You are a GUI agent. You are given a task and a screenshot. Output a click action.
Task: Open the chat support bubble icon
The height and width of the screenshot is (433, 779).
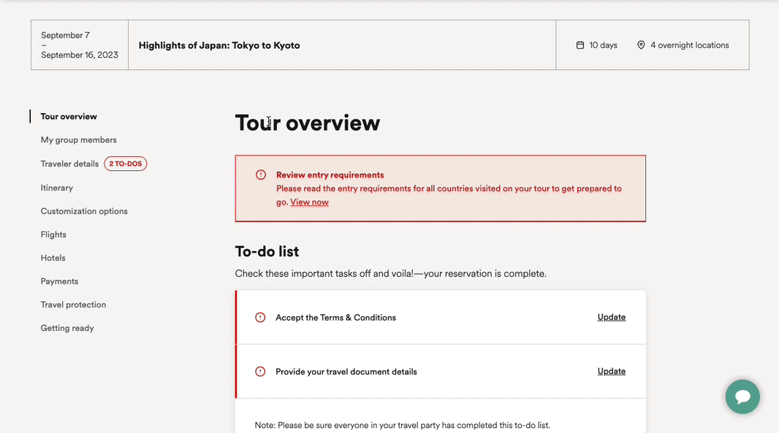click(x=742, y=396)
